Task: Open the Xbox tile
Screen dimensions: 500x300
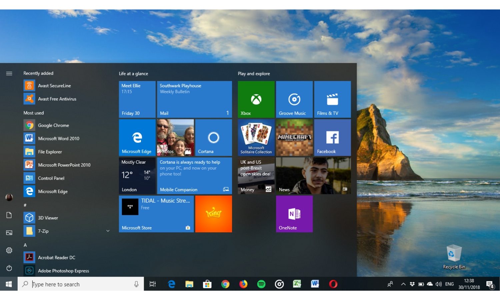Action: pos(256,99)
